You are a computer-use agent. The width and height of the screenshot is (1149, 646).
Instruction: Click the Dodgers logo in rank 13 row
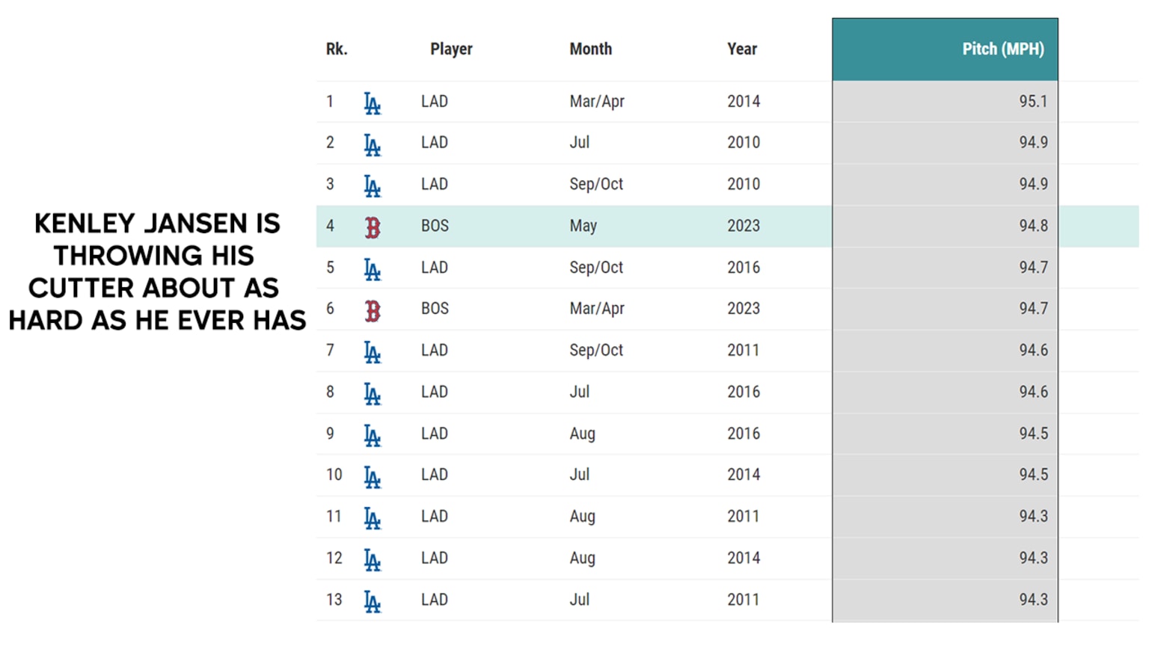click(373, 602)
